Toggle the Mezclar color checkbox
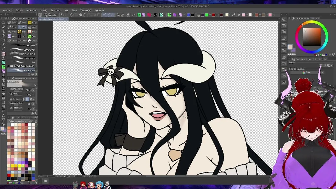Image resolution: width=336 pixels, height=189 pixels. (11, 99)
